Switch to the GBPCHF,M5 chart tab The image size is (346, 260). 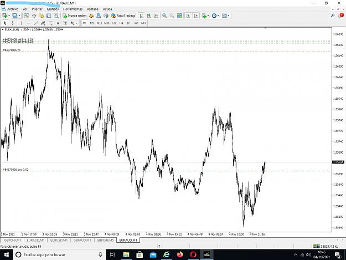pyautogui.click(x=105, y=240)
